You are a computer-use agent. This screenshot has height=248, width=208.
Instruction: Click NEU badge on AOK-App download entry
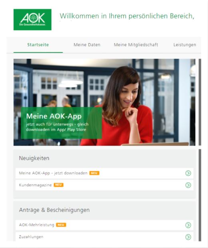click(x=94, y=173)
